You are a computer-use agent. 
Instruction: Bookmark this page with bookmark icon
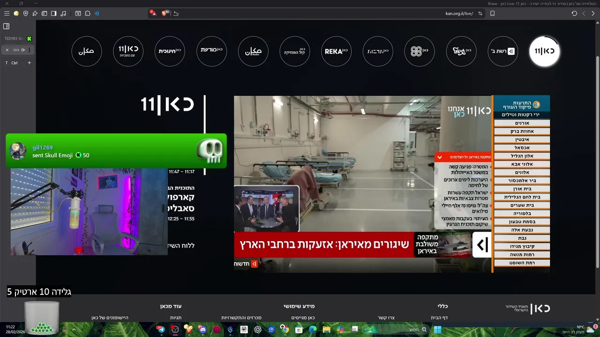(x=492, y=14)
